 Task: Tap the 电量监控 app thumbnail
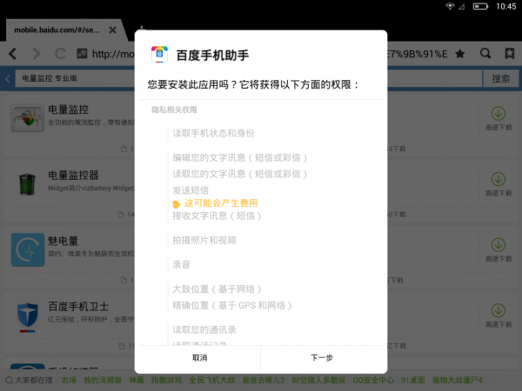click(x=27, y=118)
